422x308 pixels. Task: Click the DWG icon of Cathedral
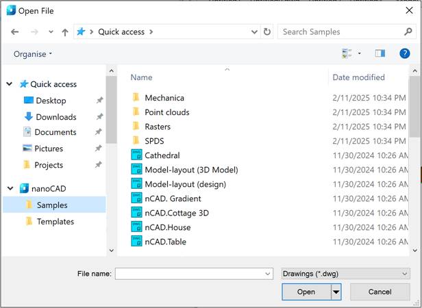click(136, 155)
